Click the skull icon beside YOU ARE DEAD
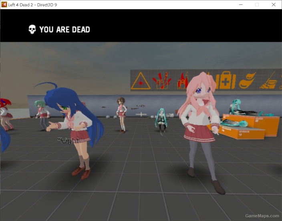 pyautogui.click(x=32, y=29)
